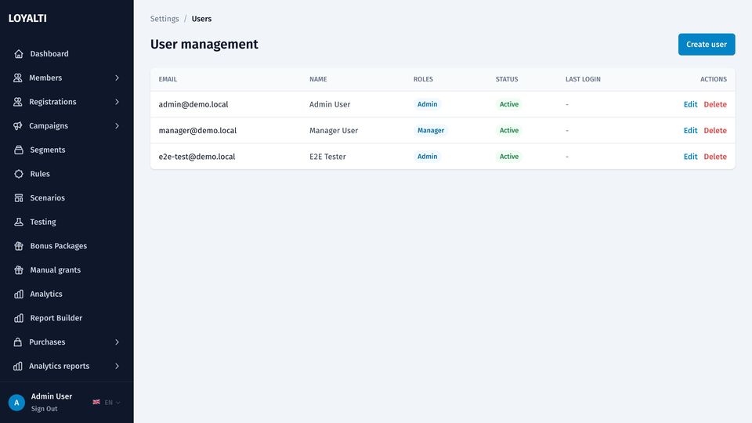Click the EMAIL column header
752x423 pixels.
pos(168,79)
